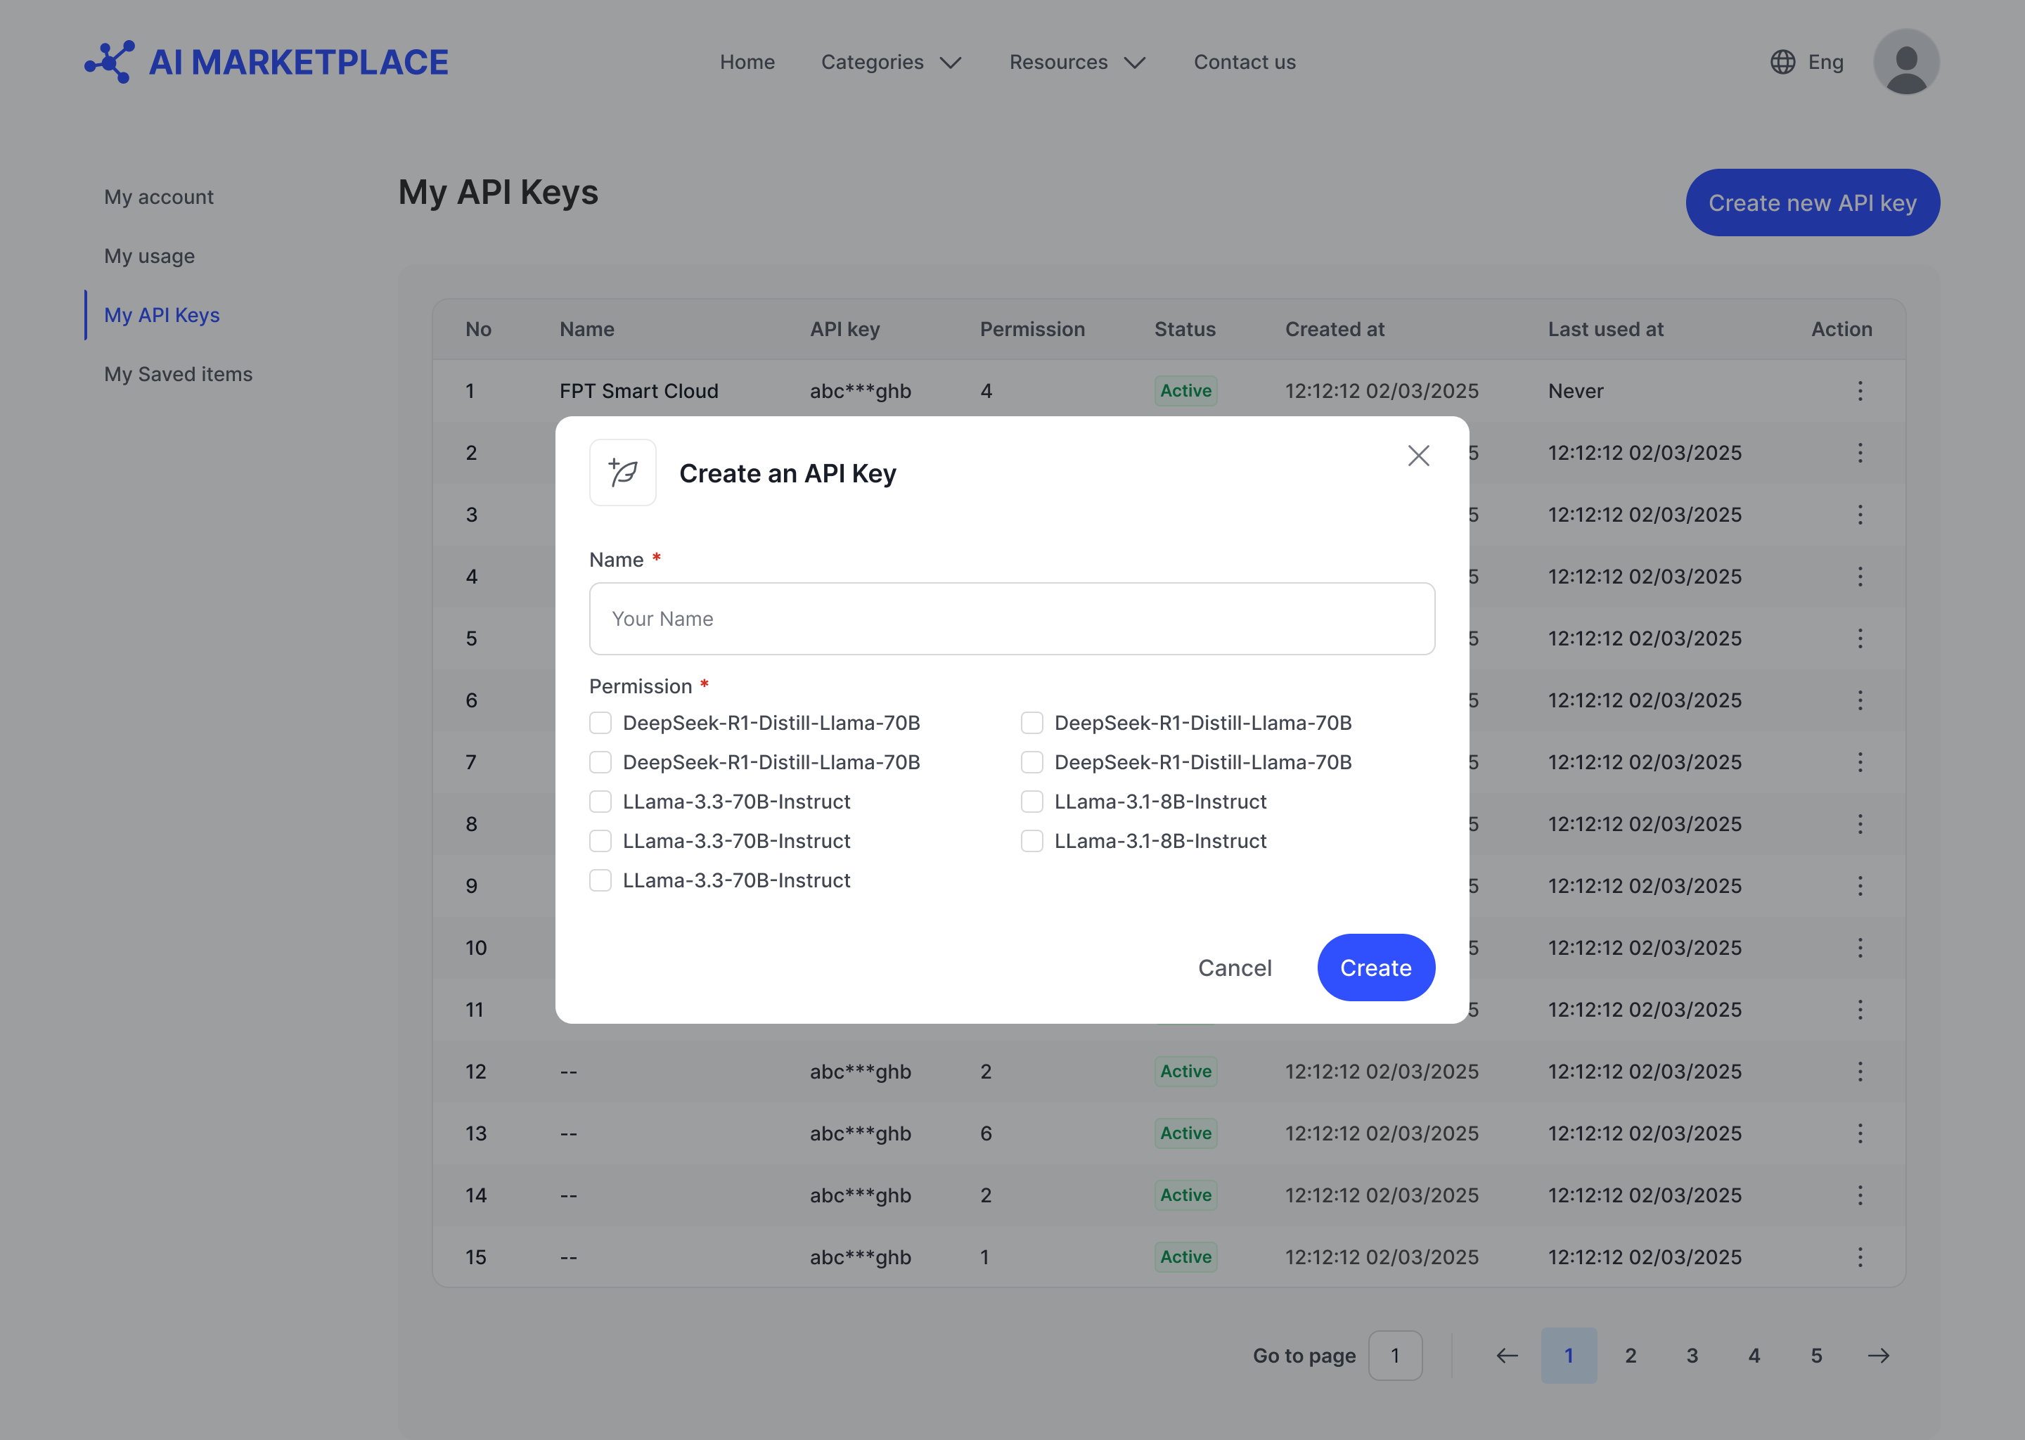
Task: Open the globe language icon
Action: point(1782,62)
